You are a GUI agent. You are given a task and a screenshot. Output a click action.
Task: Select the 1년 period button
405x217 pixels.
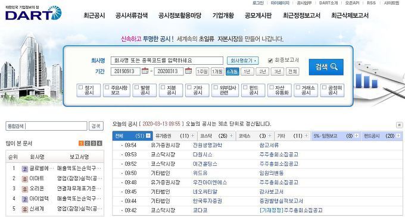247,71
